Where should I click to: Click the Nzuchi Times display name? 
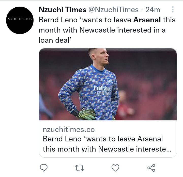(63, 10)
